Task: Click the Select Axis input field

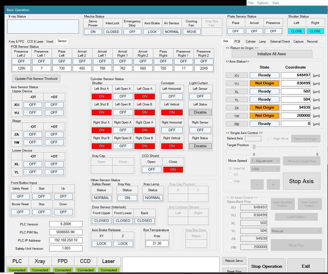Action: click(x=253, y=139)
